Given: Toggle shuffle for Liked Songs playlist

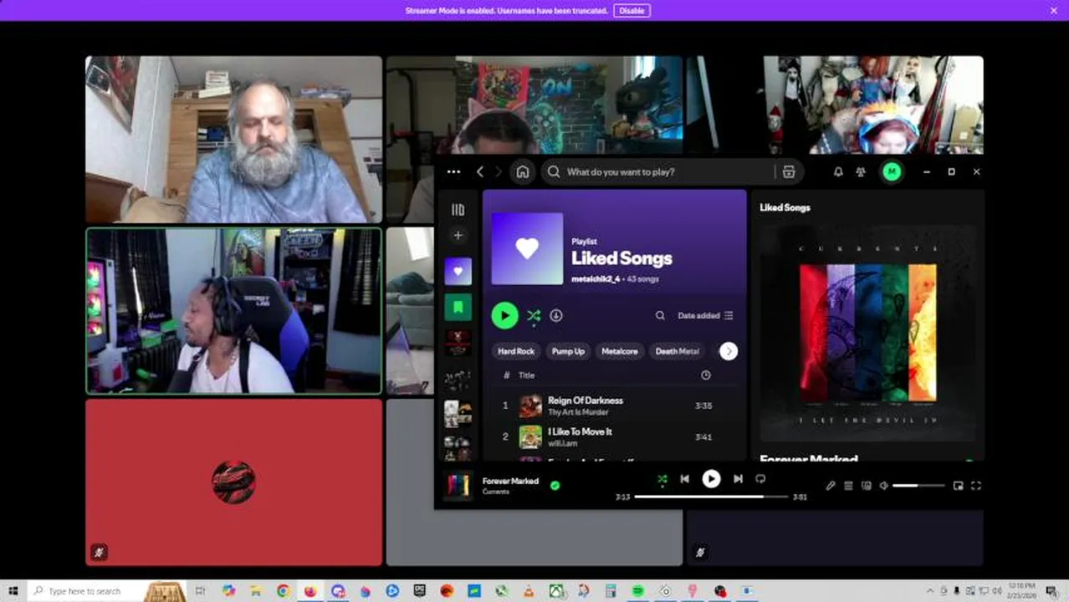Looking at the screenshot, I should 534,315.
